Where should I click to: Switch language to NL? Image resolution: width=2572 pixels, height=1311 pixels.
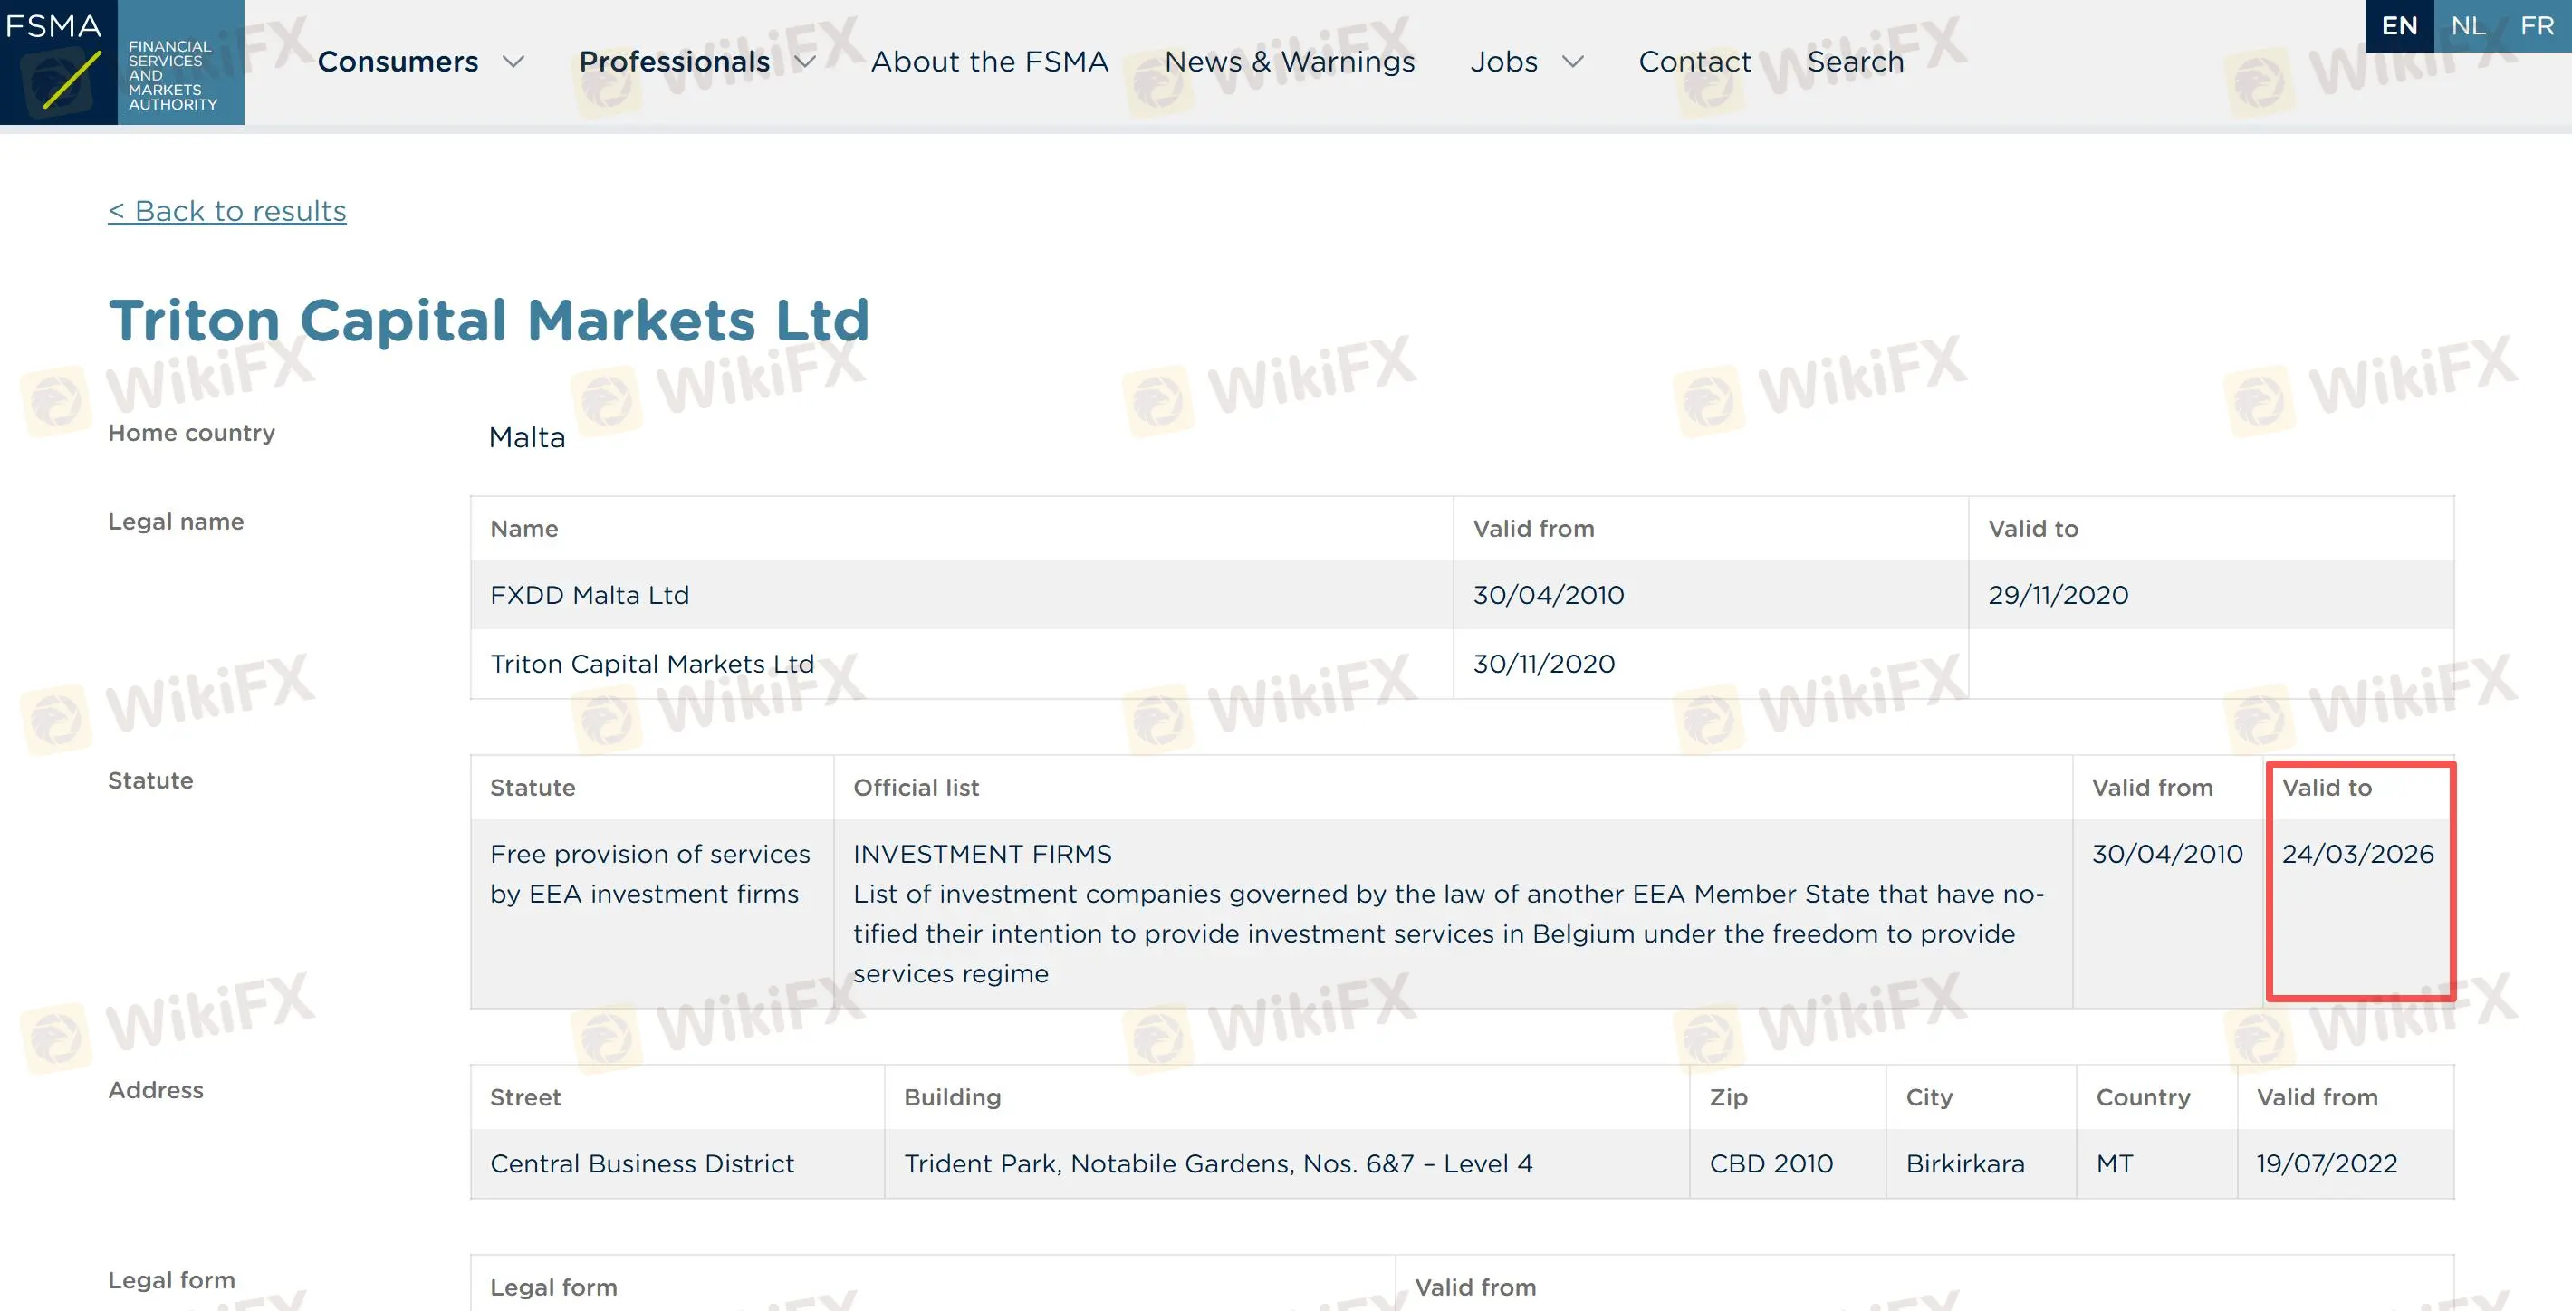[2468, 26]
